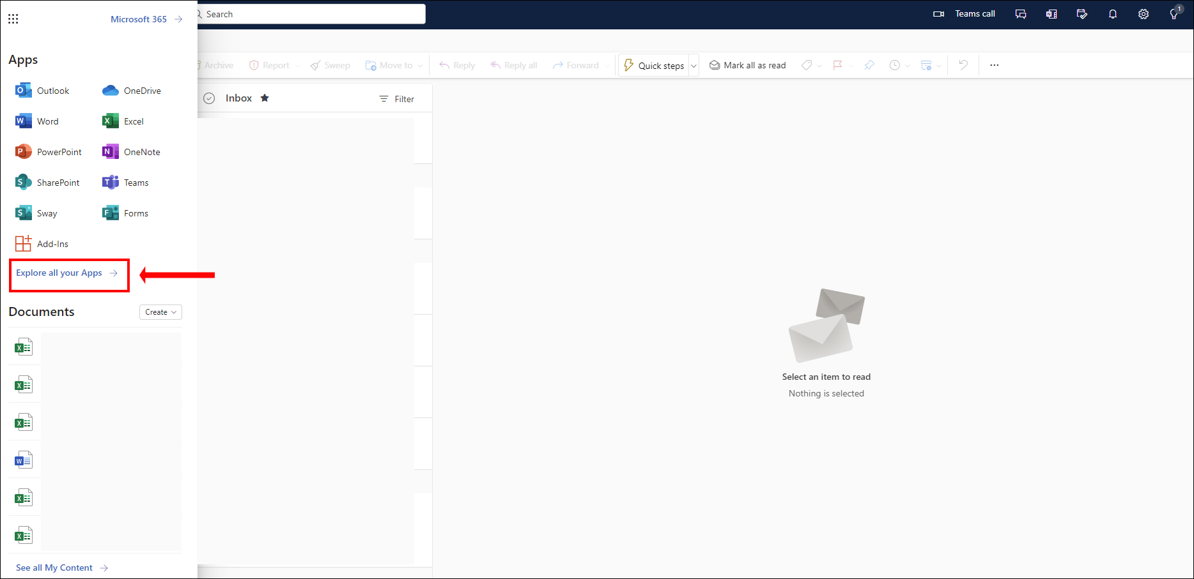The image size is (1194, 579).
Task: Expand the Move to dropdown
Action: point(420,66)
